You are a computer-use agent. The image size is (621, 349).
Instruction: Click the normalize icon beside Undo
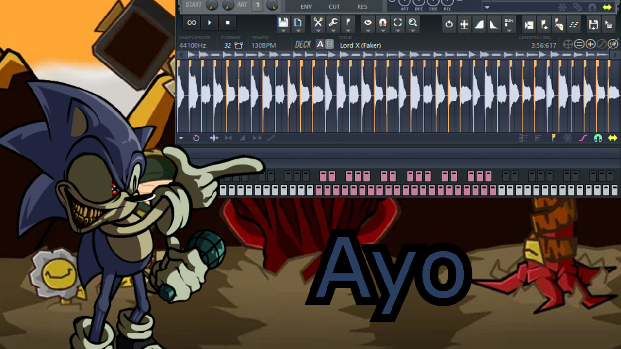464,24
